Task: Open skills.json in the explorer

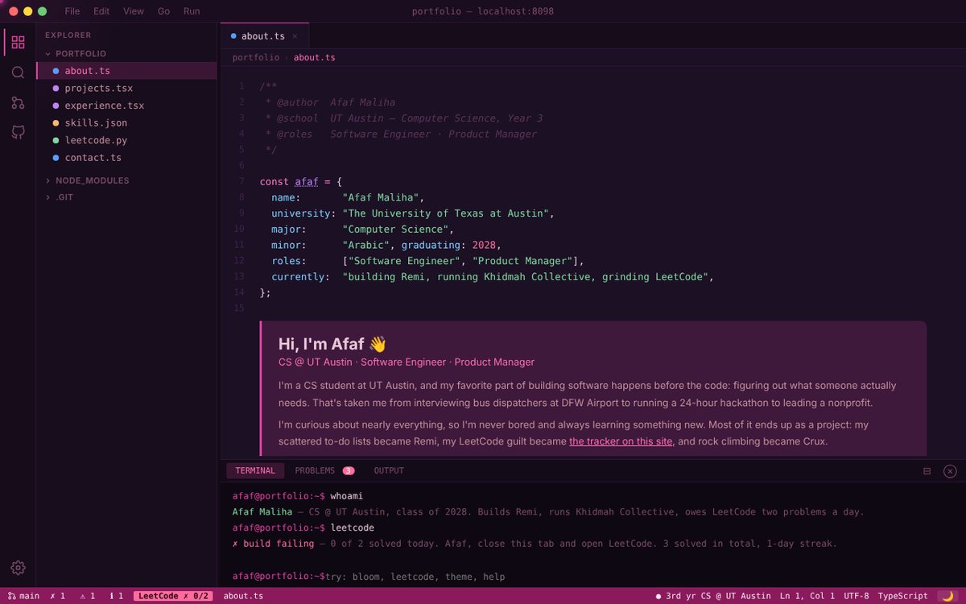Action: [126, 122]
